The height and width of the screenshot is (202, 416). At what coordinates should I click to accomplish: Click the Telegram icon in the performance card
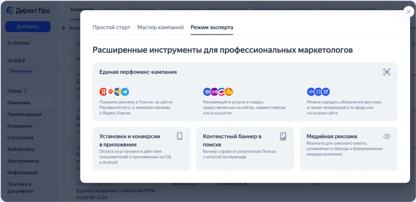click(x=125, y=92)
